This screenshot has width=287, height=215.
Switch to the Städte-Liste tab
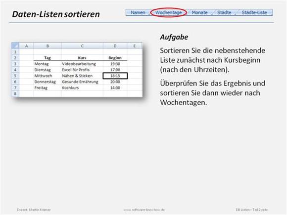(254, 13)
